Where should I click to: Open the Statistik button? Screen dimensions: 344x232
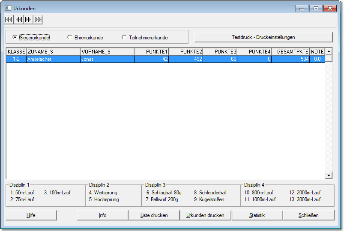[x=257, y=215]
